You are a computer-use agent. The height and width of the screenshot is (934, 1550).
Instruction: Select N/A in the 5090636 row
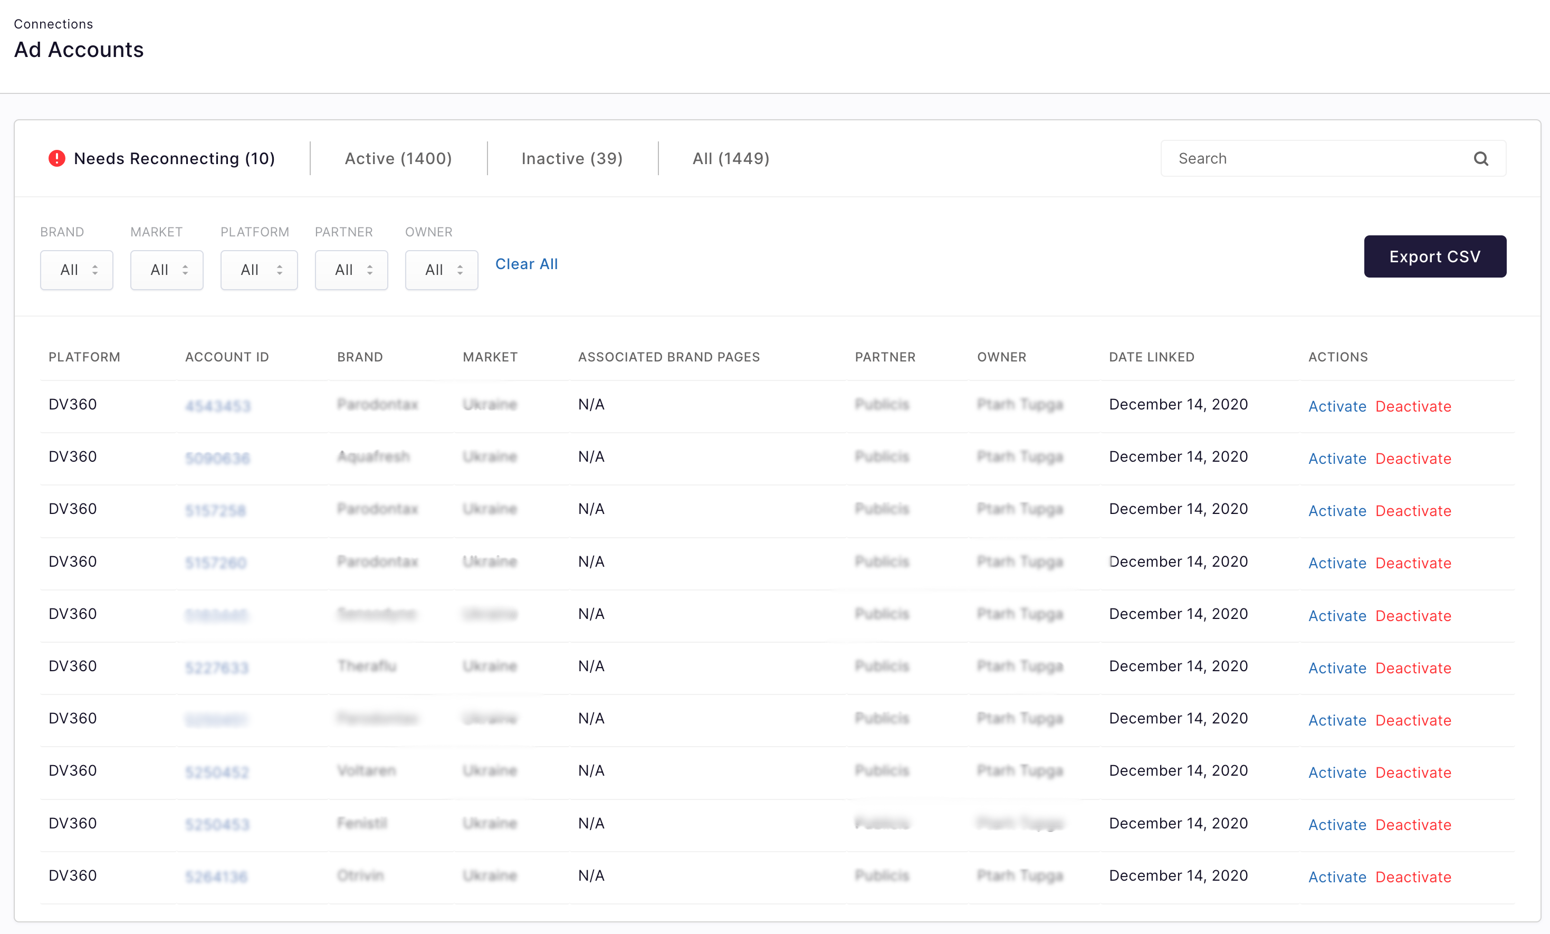[591, 457]
